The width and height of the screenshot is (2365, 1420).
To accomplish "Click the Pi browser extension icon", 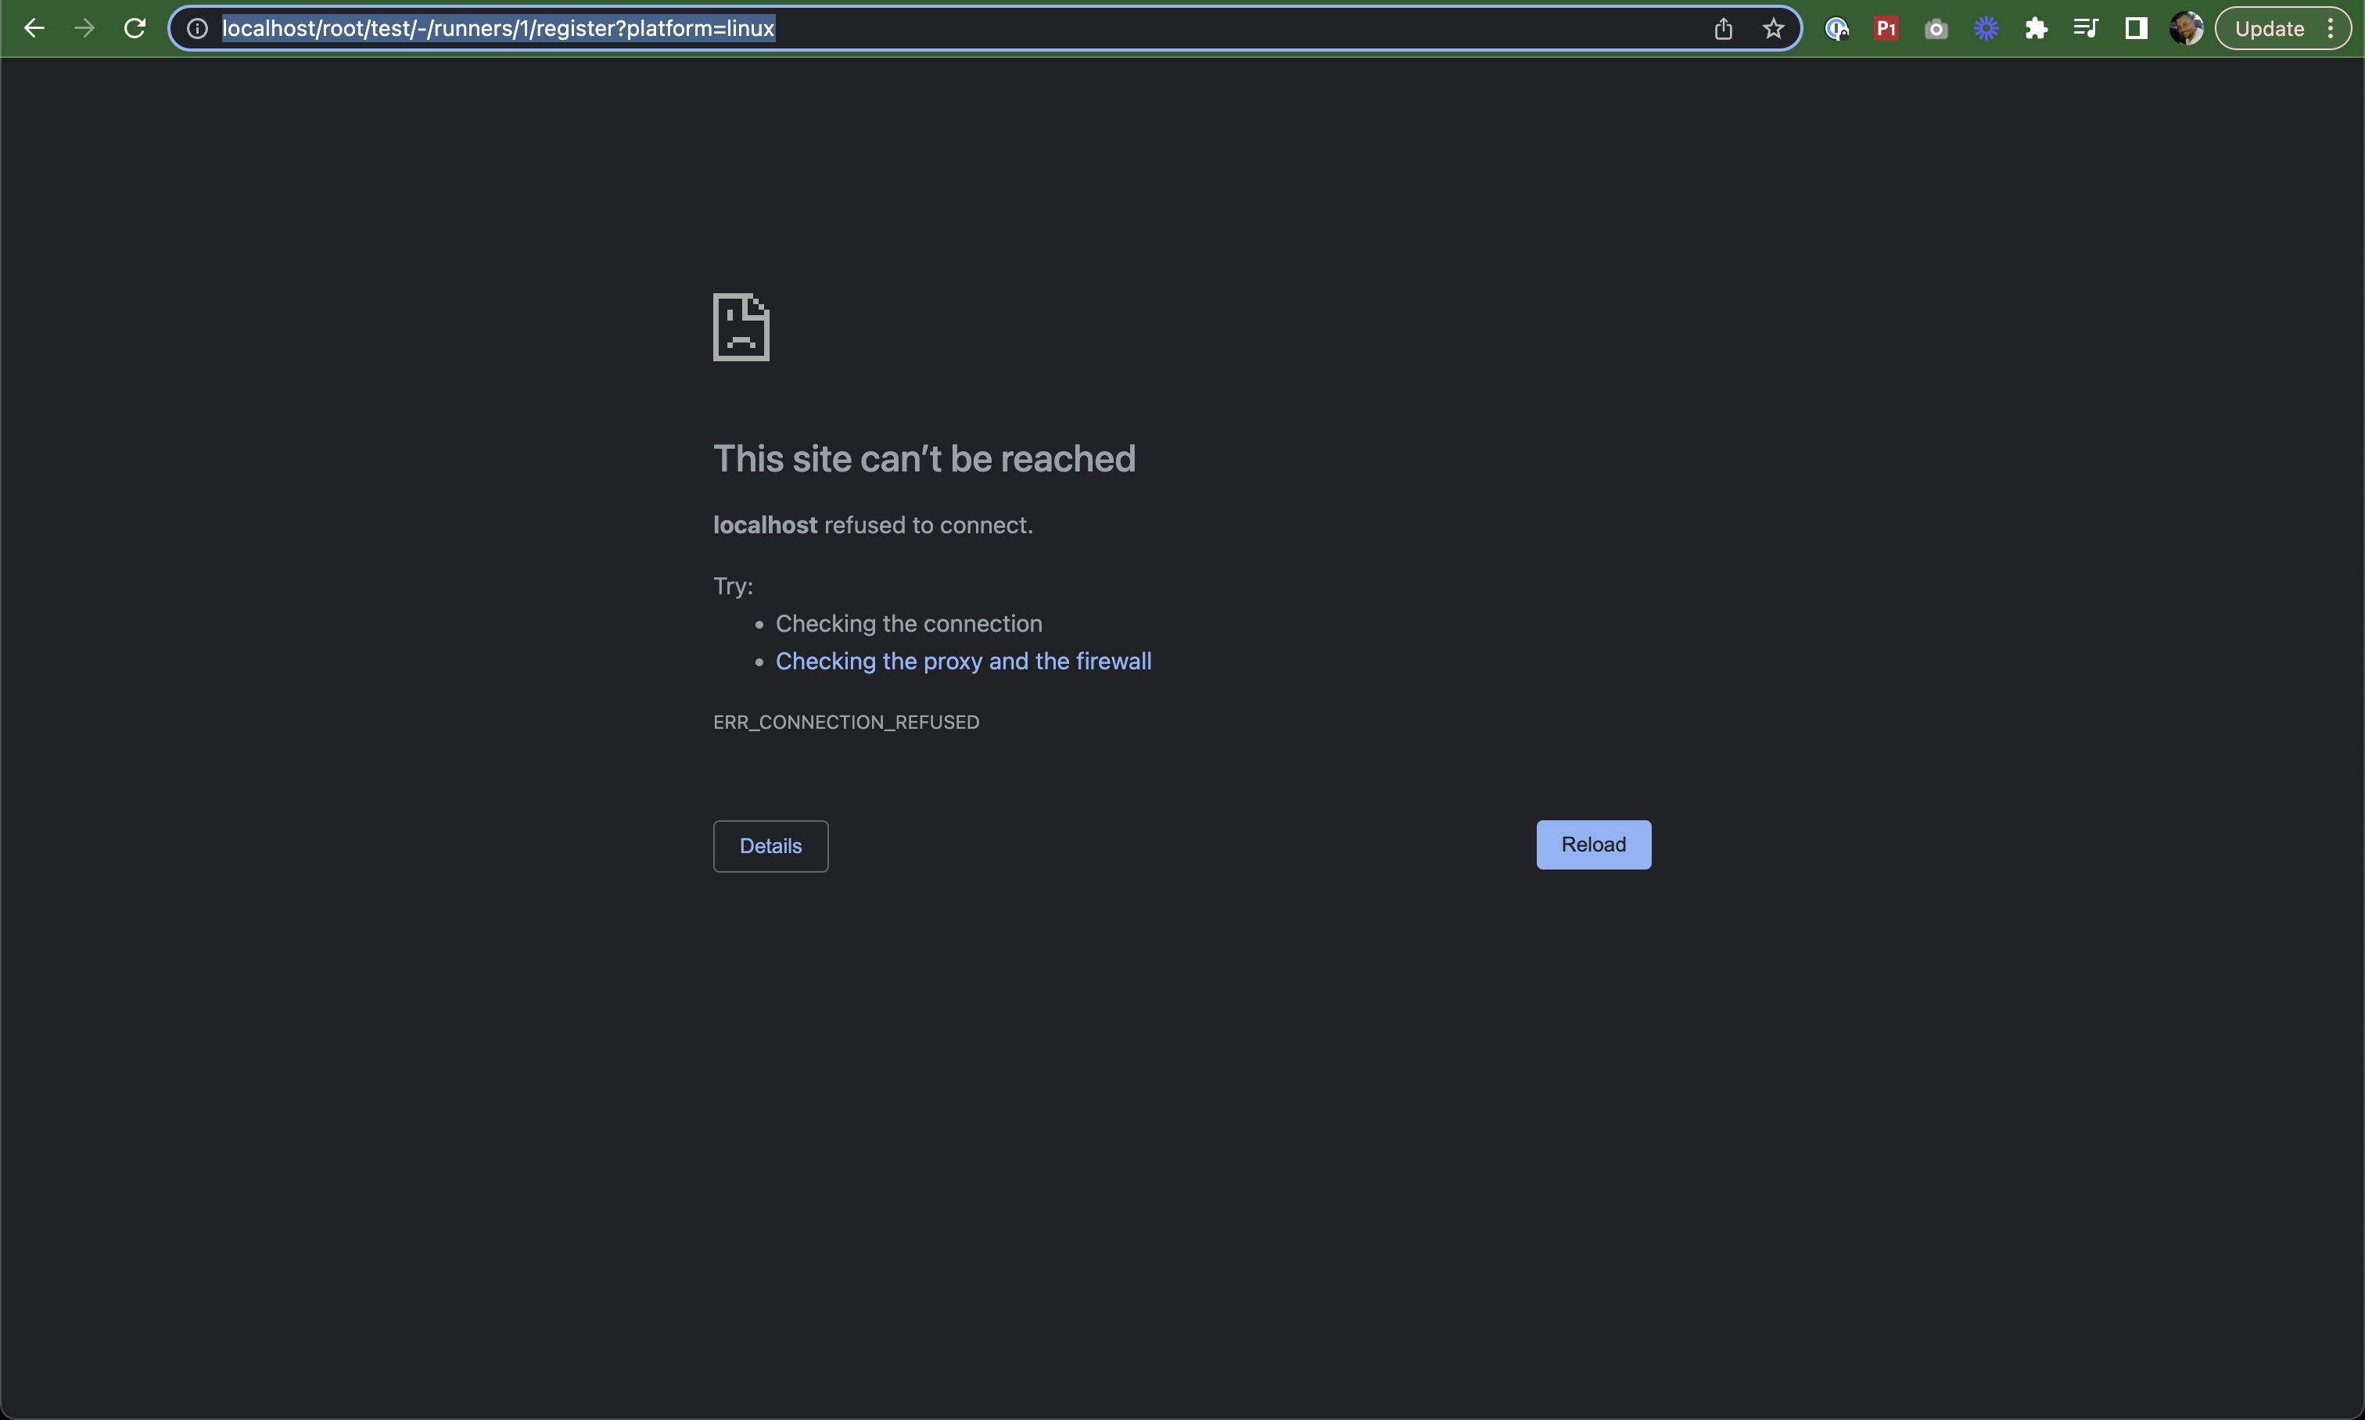I will 1887,29.
